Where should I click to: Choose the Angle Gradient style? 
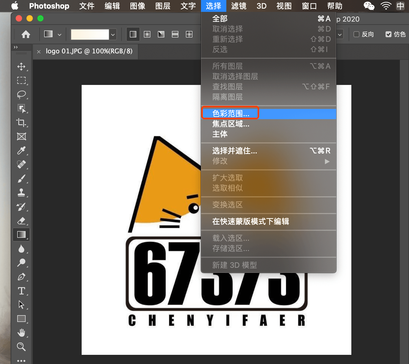pos(161,34)
